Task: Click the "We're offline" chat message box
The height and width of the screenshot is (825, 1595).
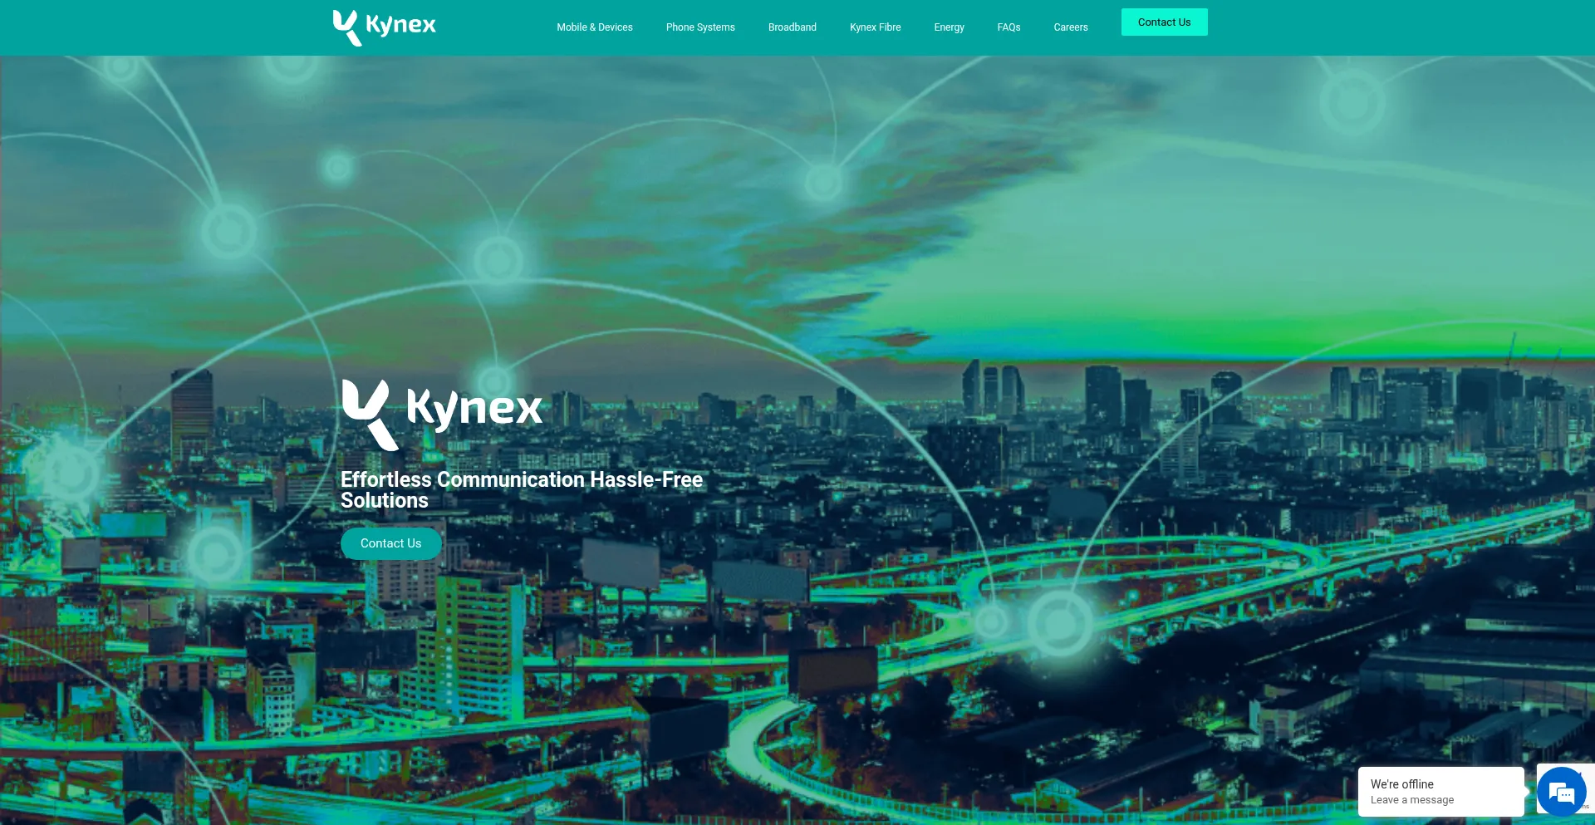Action: [1441, 791]
